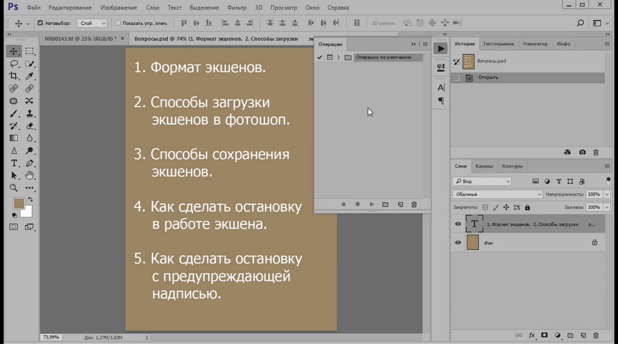Play selected action in Операции panel
The height and width of the screenshot is (344, 618).
click(372, 205)
